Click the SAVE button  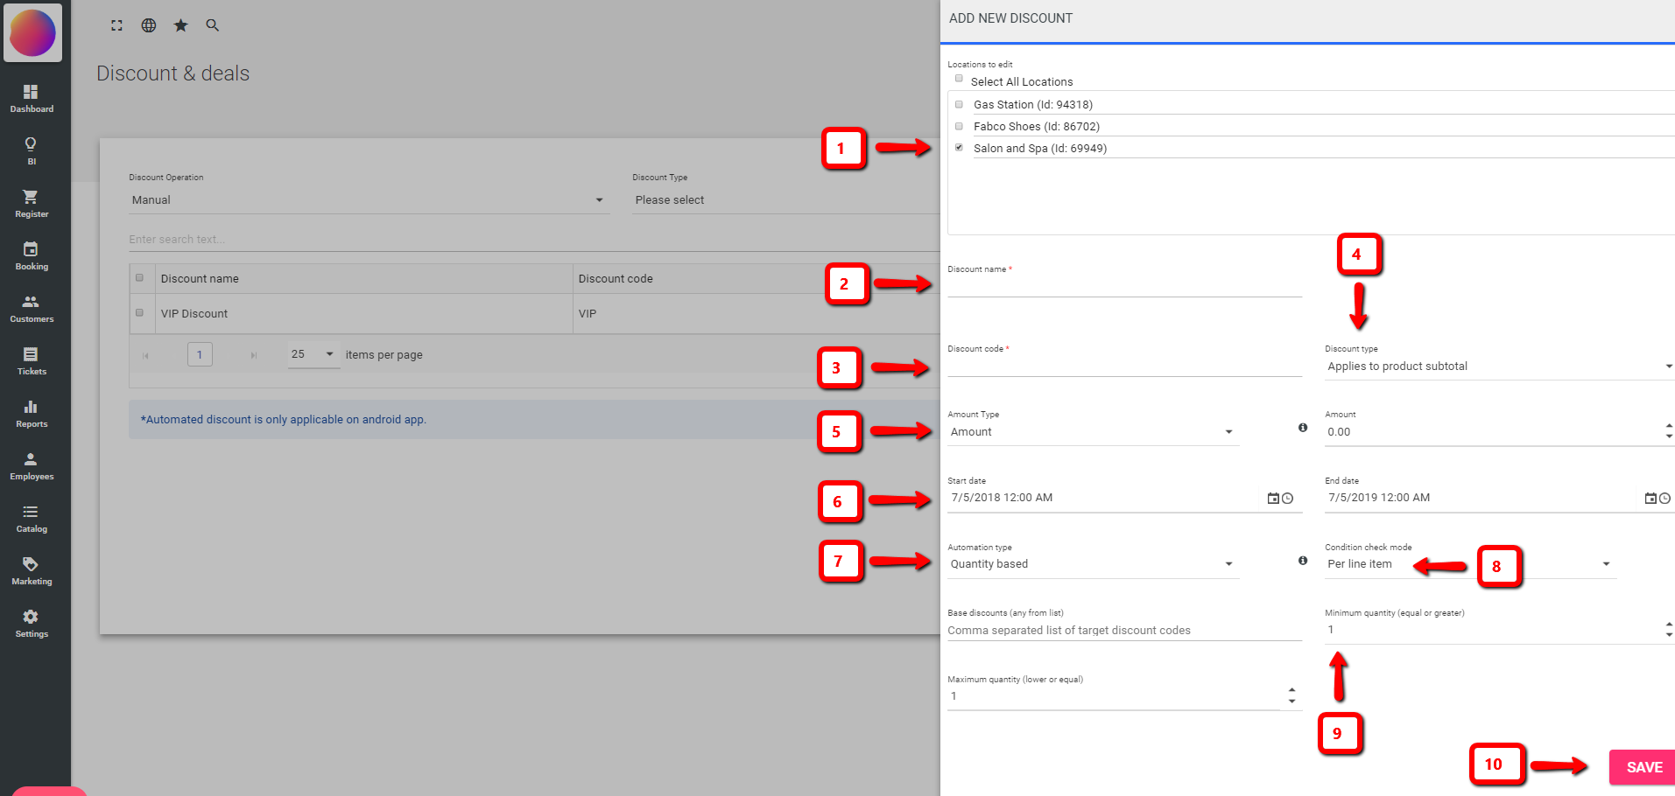pos(1643,767)
